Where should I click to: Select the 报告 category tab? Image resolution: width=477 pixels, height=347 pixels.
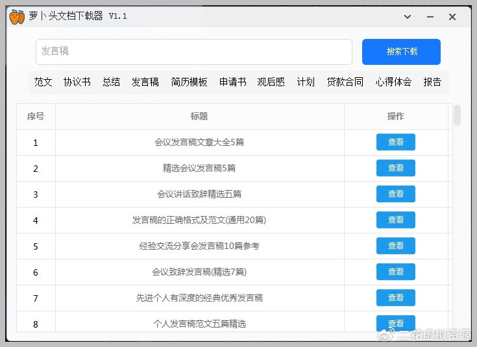(x=432, y=82)
